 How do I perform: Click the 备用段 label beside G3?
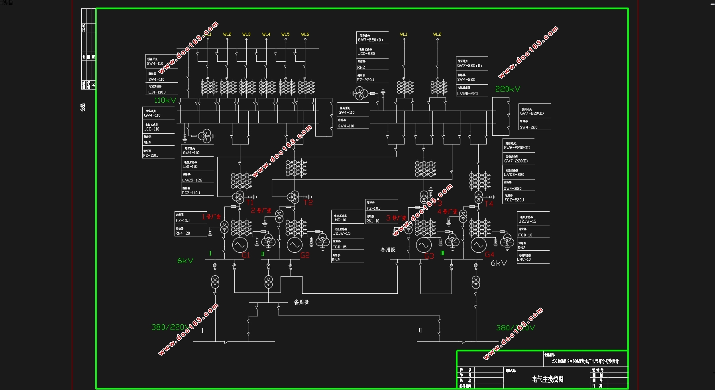[x=388, y=250]
